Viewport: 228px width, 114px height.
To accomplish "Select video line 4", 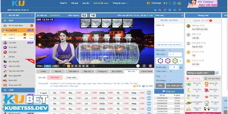I will tap(80, 66).
